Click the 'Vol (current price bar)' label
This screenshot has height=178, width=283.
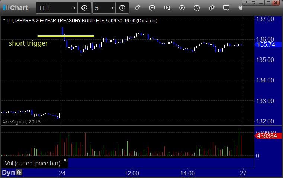click(32, 163)
